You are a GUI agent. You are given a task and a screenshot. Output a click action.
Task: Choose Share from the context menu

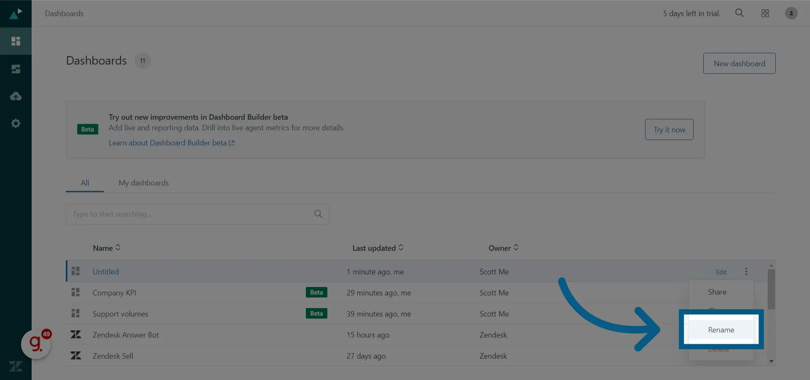point(717,292)
